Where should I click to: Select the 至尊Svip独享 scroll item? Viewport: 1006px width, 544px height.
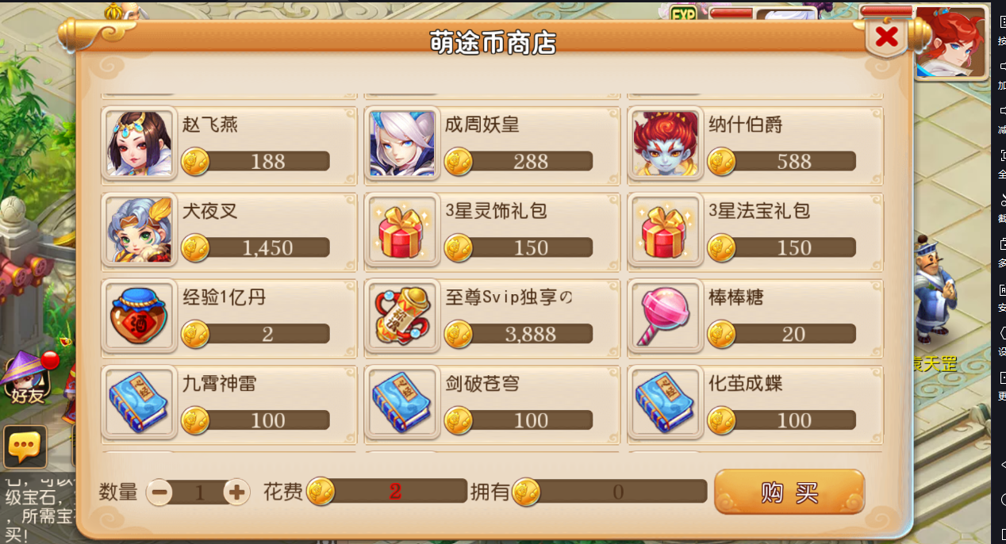402,316
